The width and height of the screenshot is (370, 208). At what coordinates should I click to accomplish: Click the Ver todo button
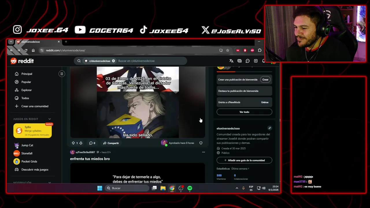coord(244,112)
